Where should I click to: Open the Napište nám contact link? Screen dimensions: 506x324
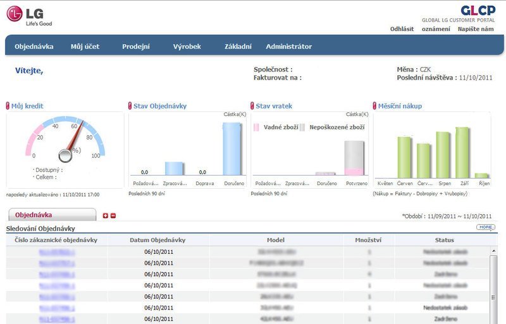476,28
